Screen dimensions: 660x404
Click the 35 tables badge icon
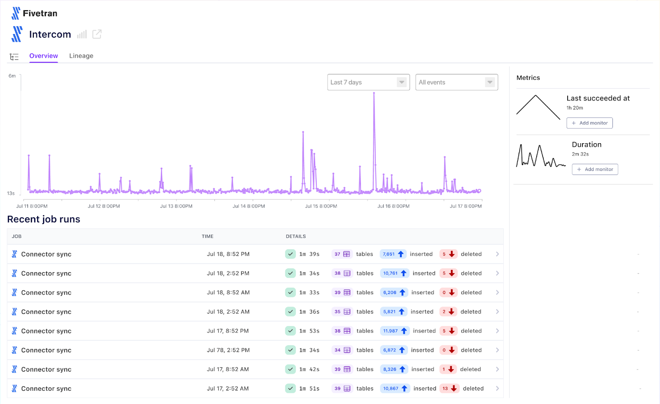click(x=342, y=312)
